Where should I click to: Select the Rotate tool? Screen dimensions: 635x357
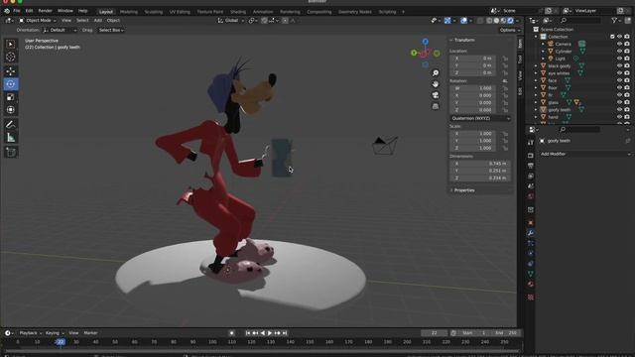point(11,84)
